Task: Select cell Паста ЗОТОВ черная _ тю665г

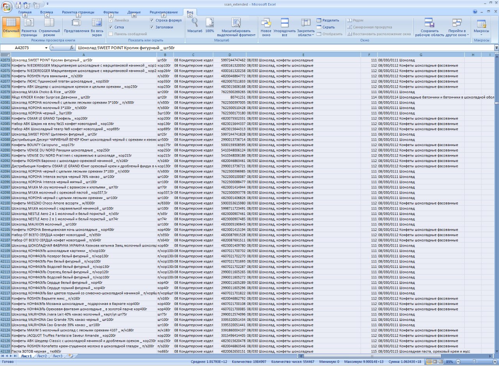Action: [84, 351]
